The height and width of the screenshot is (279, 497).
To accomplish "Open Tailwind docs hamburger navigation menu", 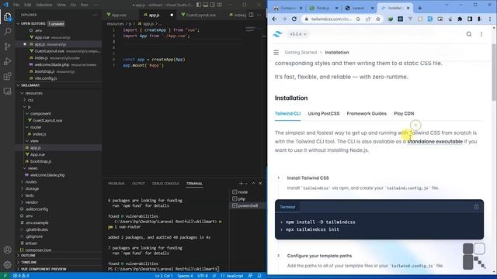I will [x=276, y=52].
